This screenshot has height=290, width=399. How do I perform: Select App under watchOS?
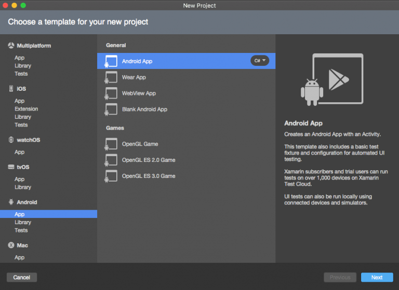[20, 152]
